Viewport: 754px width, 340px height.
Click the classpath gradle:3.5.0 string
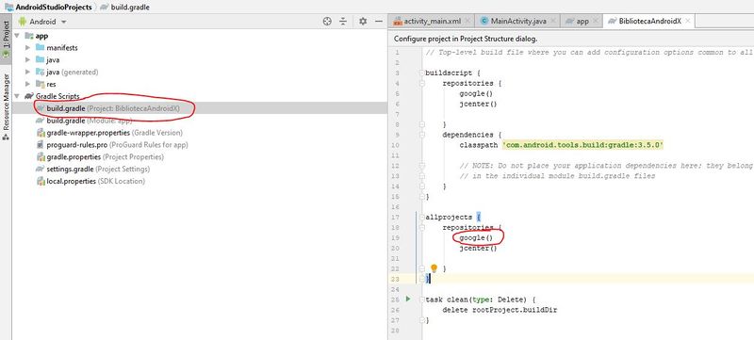(582, 145)
